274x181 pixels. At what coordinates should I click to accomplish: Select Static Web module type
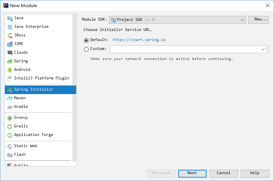click(x=25, y=146)
